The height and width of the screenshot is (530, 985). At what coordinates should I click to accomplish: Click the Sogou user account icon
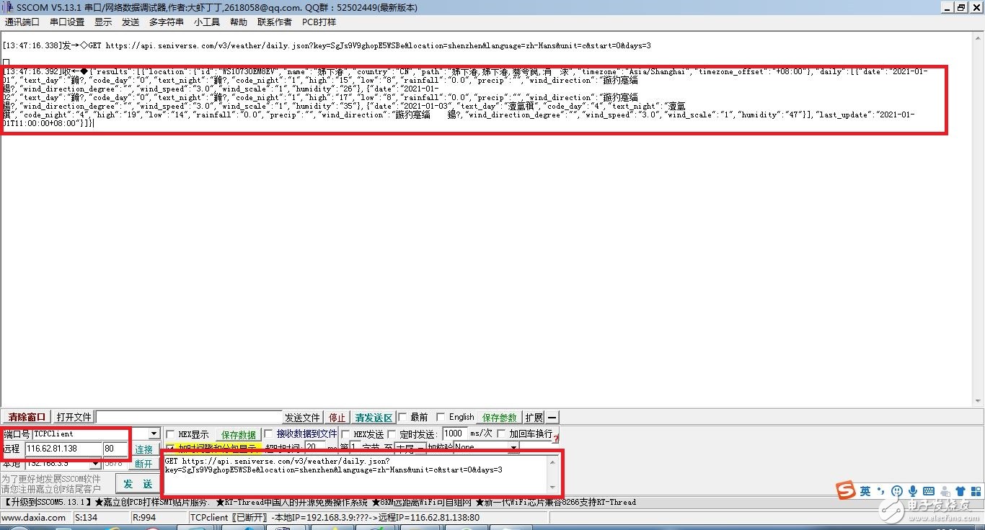pyautogui.click(x=946, y=492)
